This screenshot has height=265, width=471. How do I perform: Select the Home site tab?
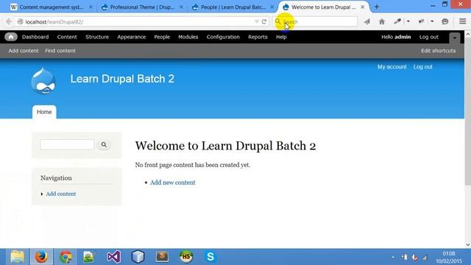(44, 112)
